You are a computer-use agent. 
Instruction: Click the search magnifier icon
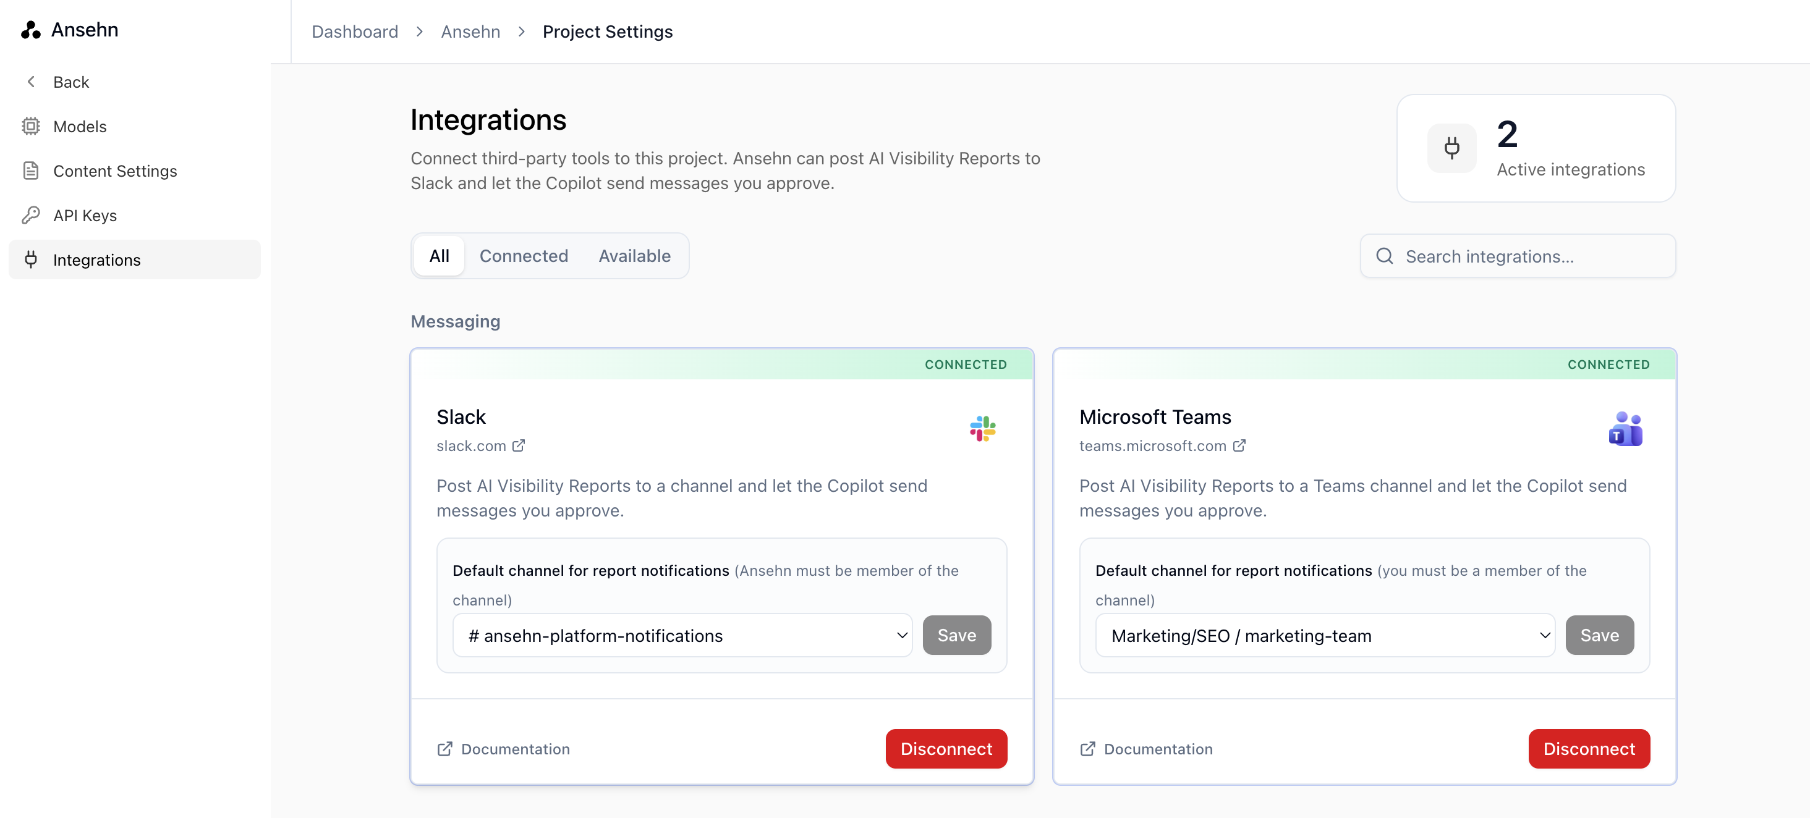click(x=1384, y=256)
